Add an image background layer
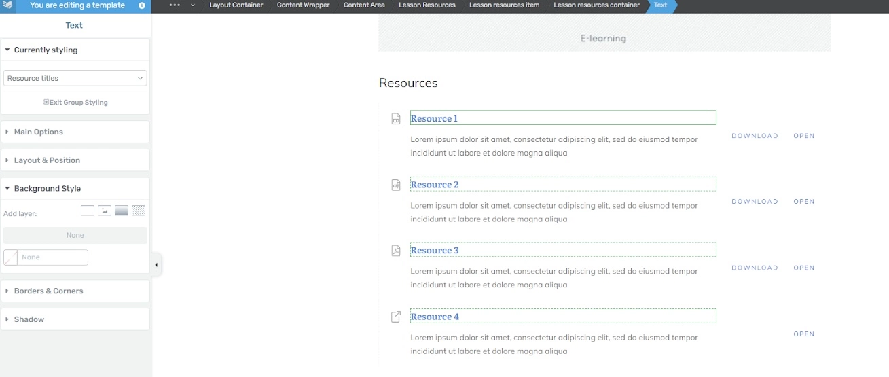The width and height of the screenshot is (889, 377). (x=105, y=211)
